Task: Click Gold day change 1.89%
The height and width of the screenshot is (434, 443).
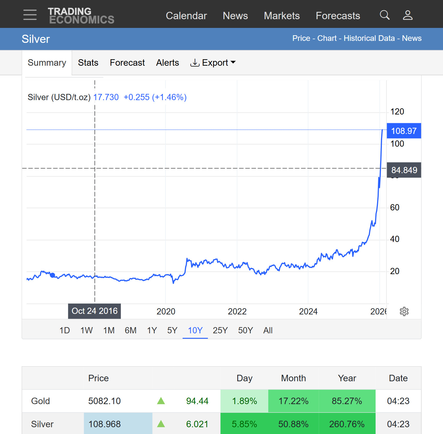Action: click(x=244, y=401)
